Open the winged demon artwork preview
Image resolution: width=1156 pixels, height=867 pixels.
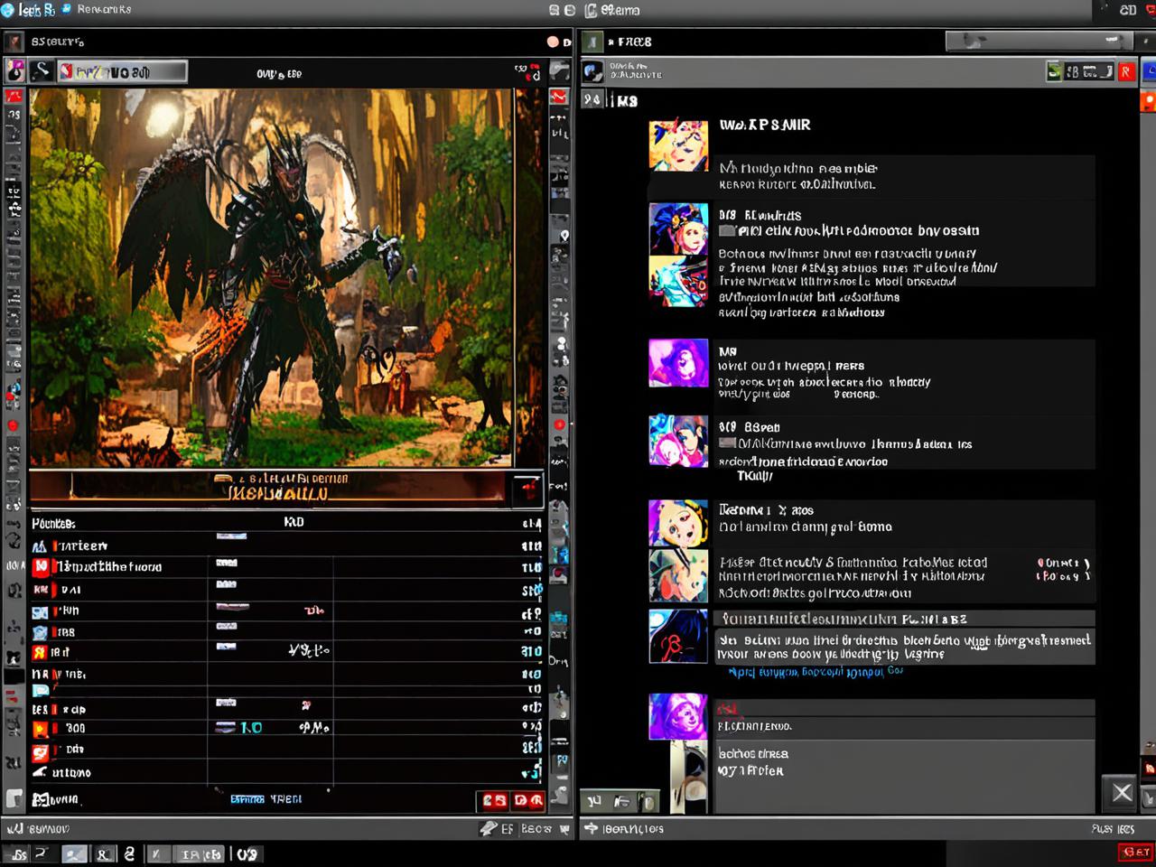point(271,277)
